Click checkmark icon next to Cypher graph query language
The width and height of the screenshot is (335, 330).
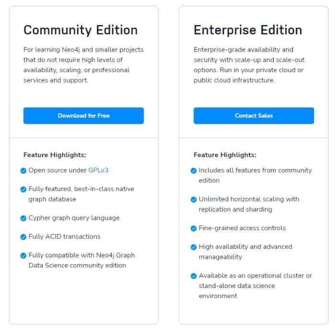tap(23, 218)
